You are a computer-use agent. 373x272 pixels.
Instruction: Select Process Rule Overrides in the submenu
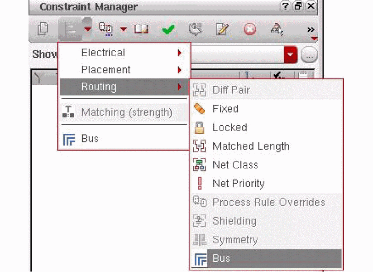point(267,202)
